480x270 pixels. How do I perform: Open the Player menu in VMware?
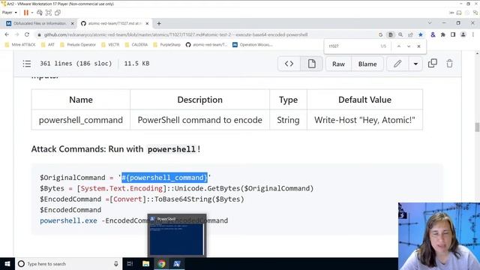9,13
